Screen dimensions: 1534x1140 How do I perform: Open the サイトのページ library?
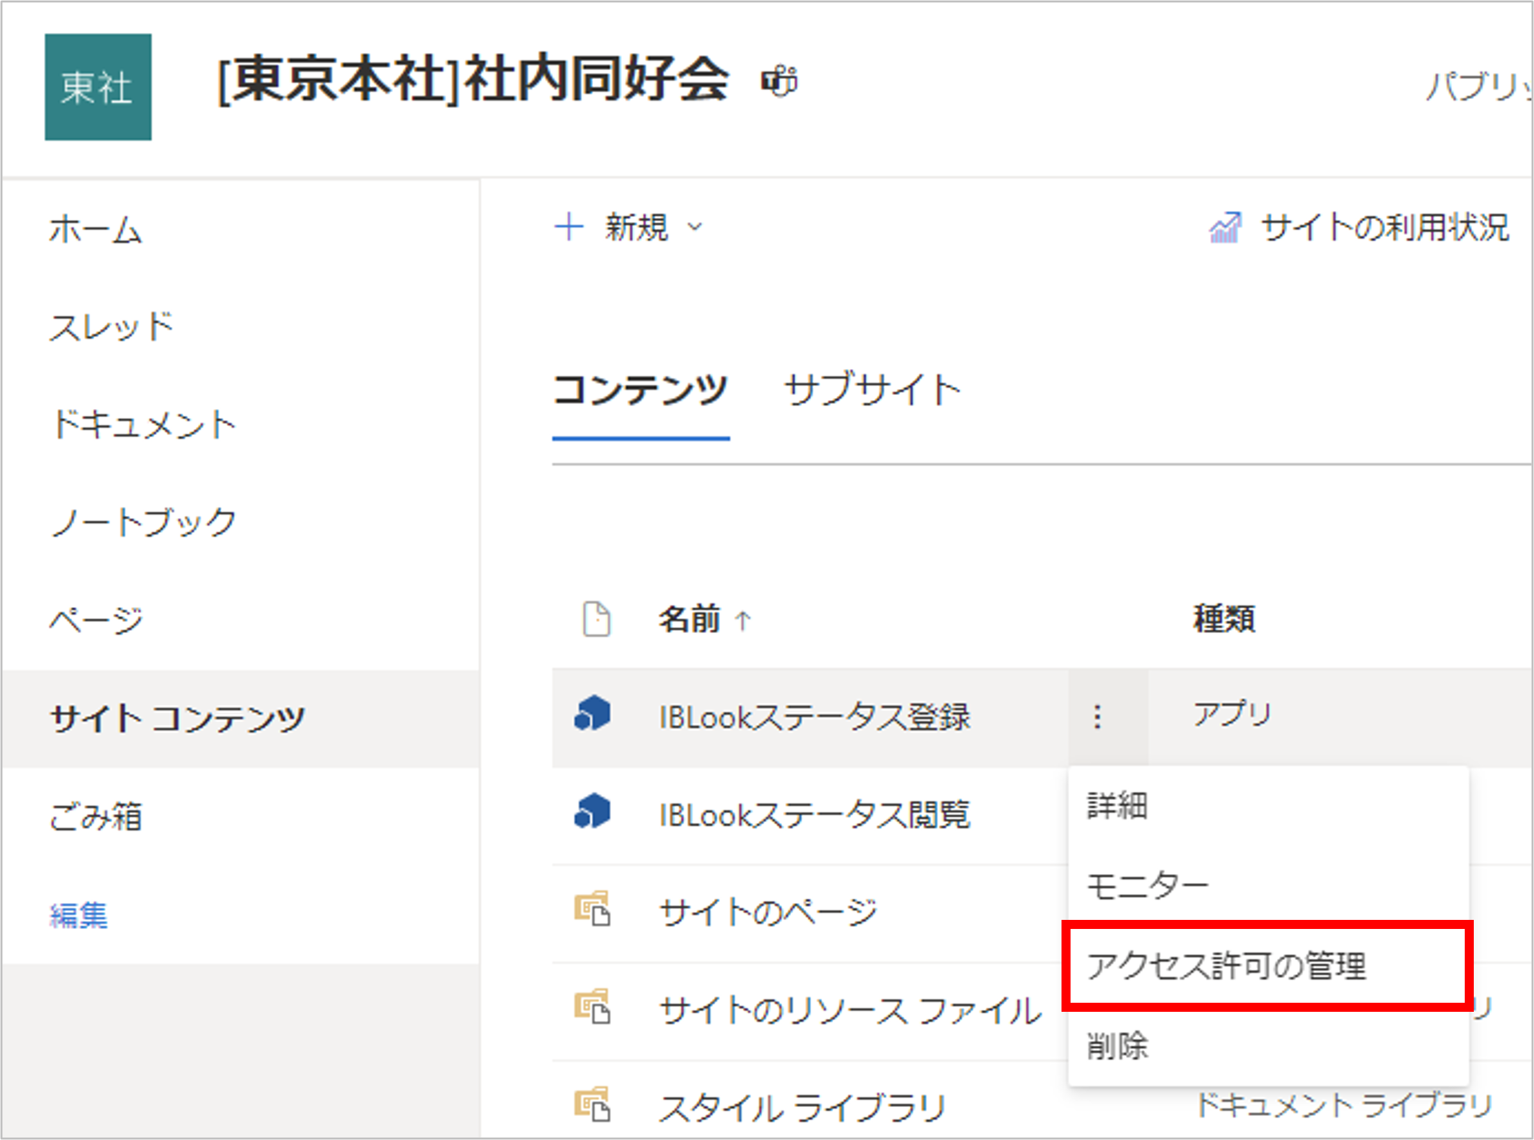click(769, 912)
